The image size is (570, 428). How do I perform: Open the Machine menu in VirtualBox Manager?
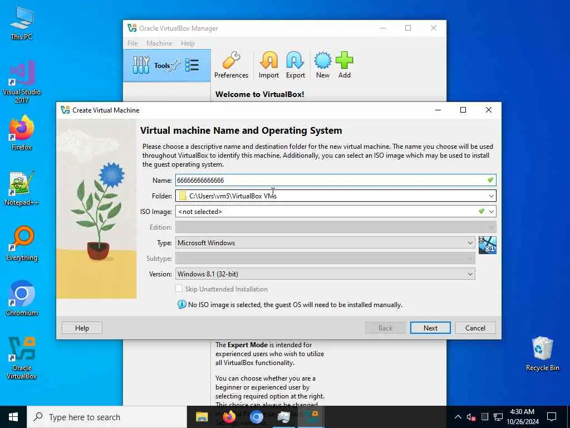pyautogui.click(x=159, y=43)
